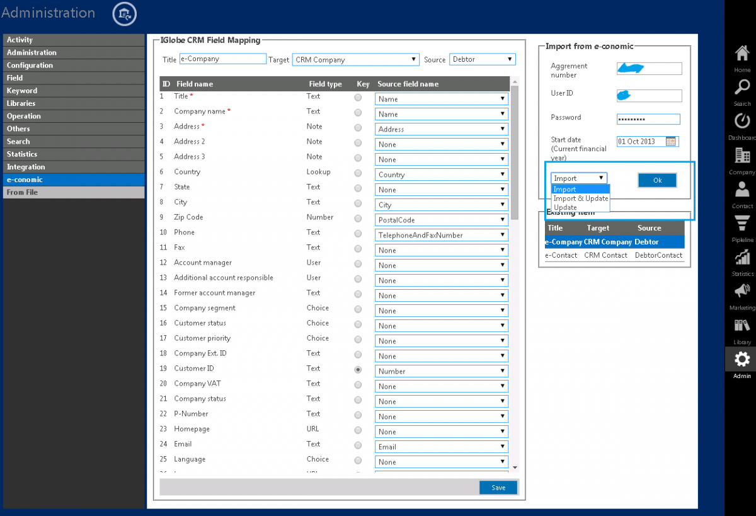
Task: Open the Pipeline funnel icon
Action: [x=742, y=223]
